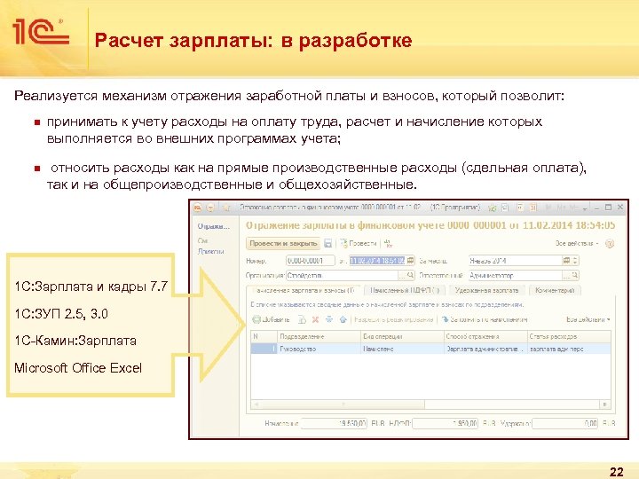Viewport: 639px width, 479px height.
Task: Maximize the 1C document window
Action: tap(609, 208)
